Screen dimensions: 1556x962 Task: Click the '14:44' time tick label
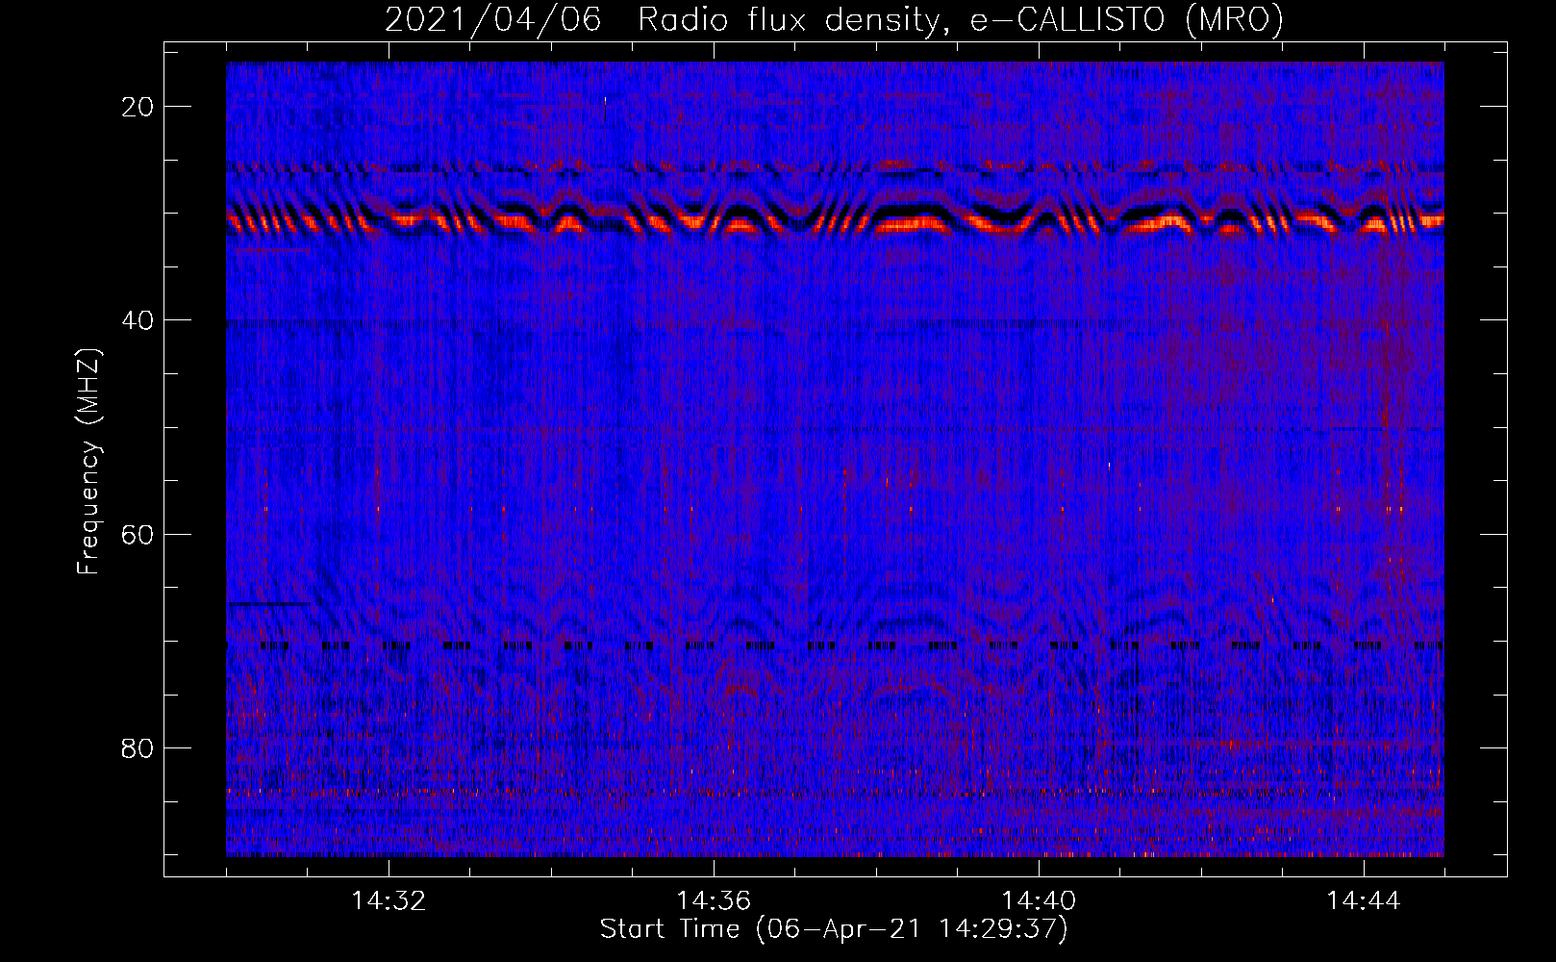pos(1364,901)
